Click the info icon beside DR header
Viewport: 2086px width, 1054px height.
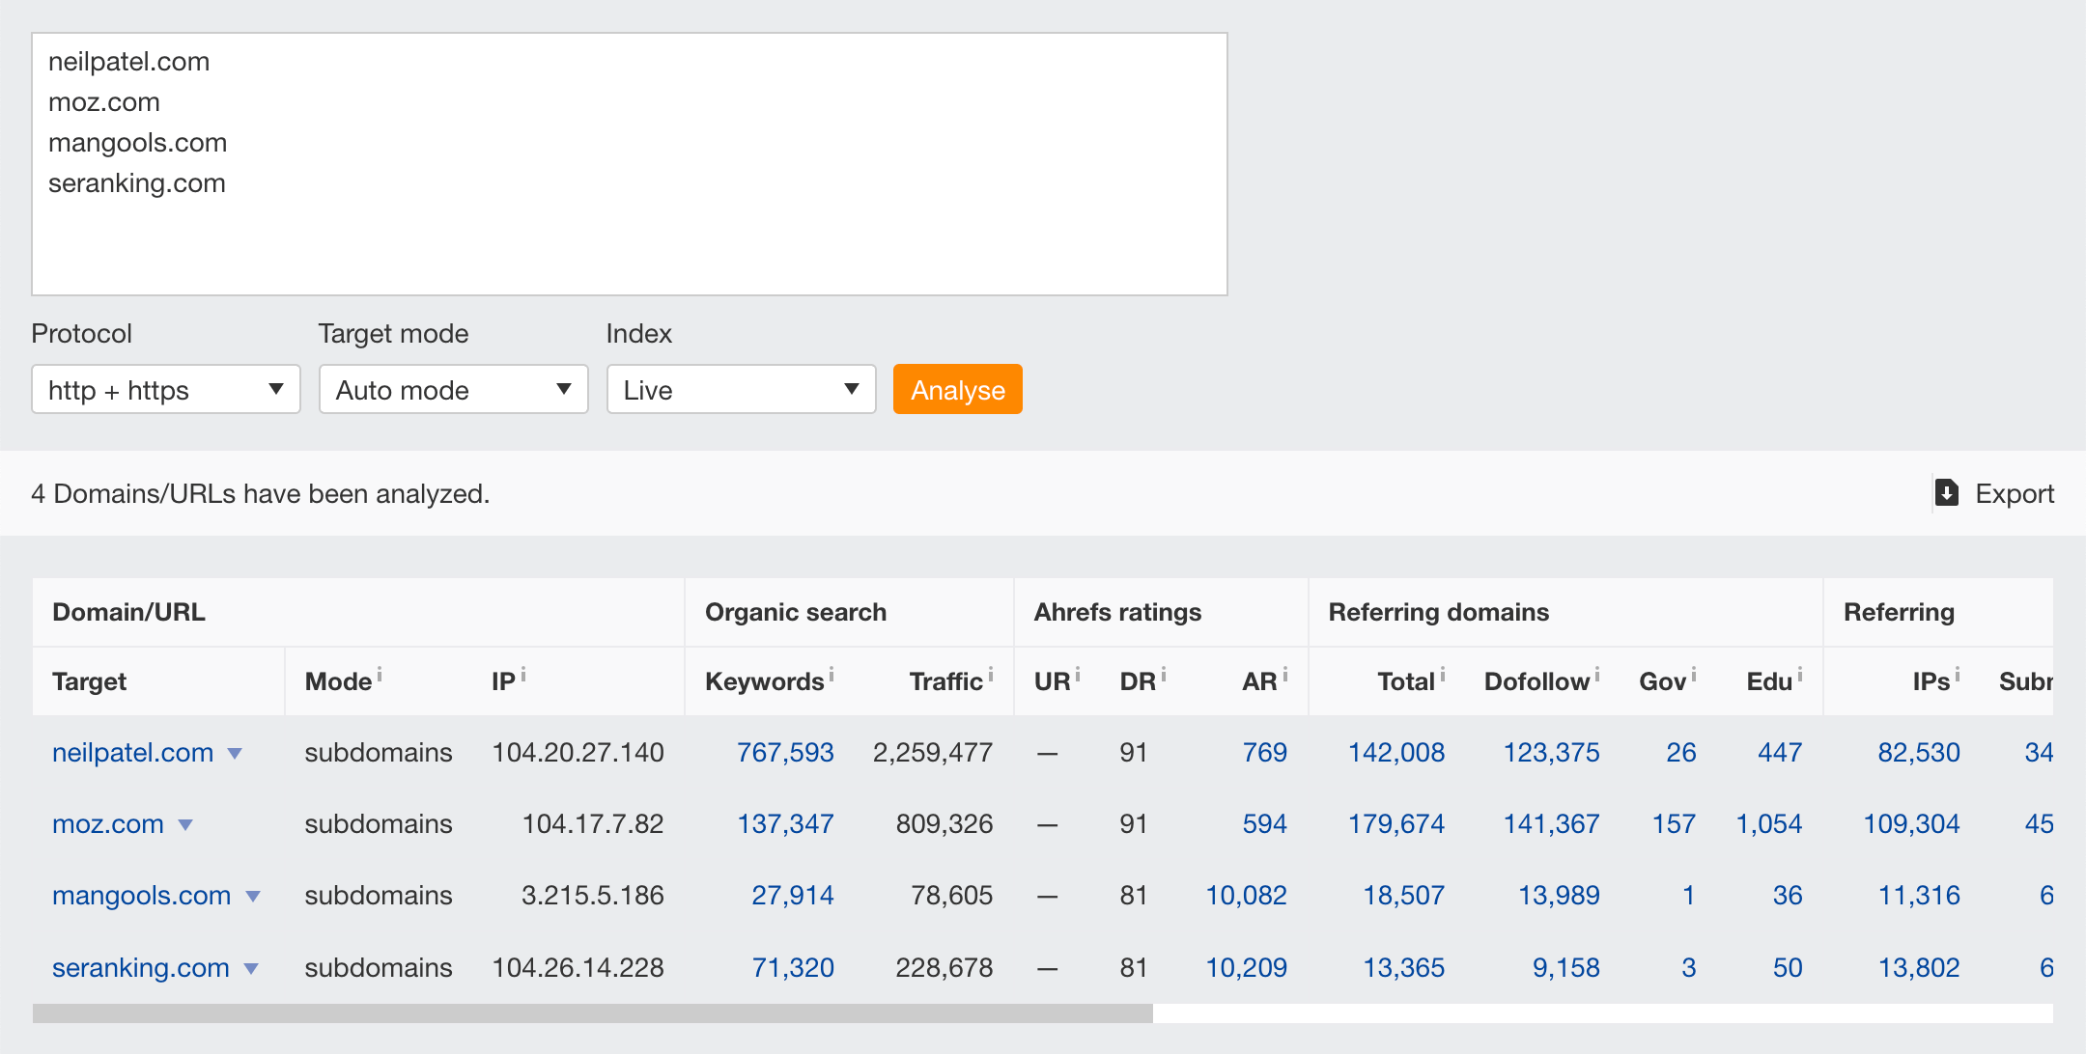pyautogui.click(x=1163, y=671)
